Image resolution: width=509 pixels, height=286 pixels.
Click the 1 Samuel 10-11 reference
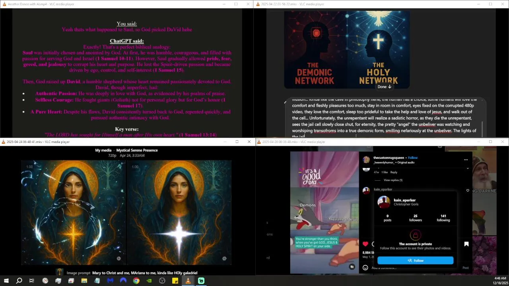(x=115, y=58)
